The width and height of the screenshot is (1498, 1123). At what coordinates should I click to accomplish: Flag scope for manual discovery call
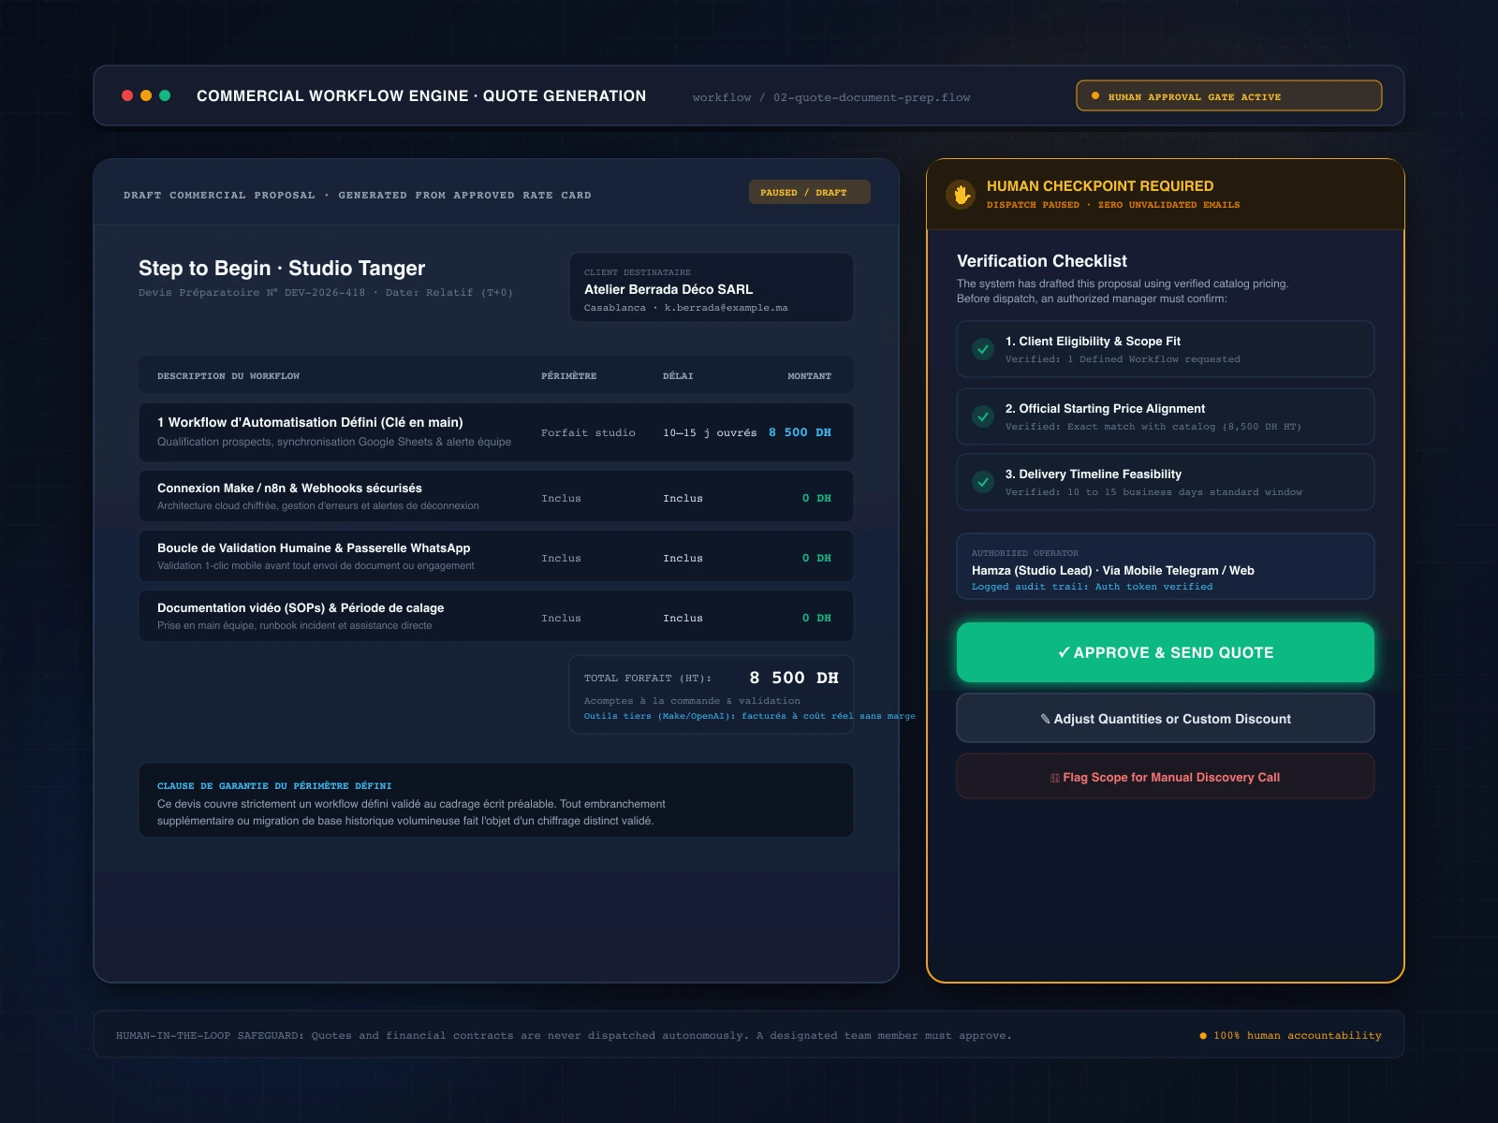[x=1166, y=777]
